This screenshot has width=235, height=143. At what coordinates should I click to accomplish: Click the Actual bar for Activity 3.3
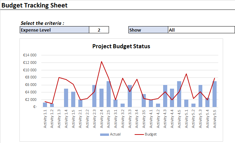coord(130,96)
